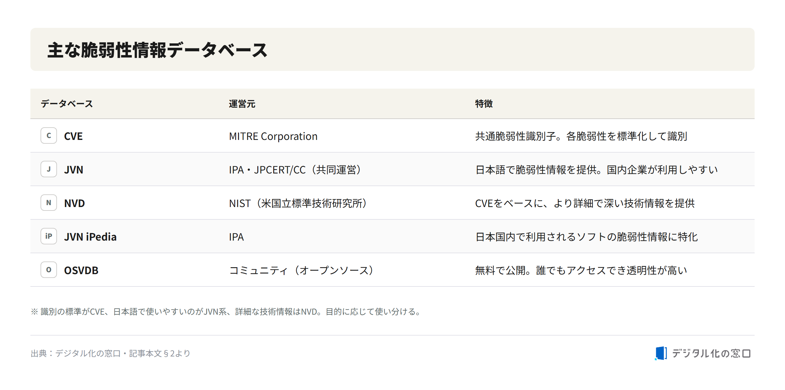Click the OSVDB database name
This screenshot has width=785, height=390.
point(81,270)
